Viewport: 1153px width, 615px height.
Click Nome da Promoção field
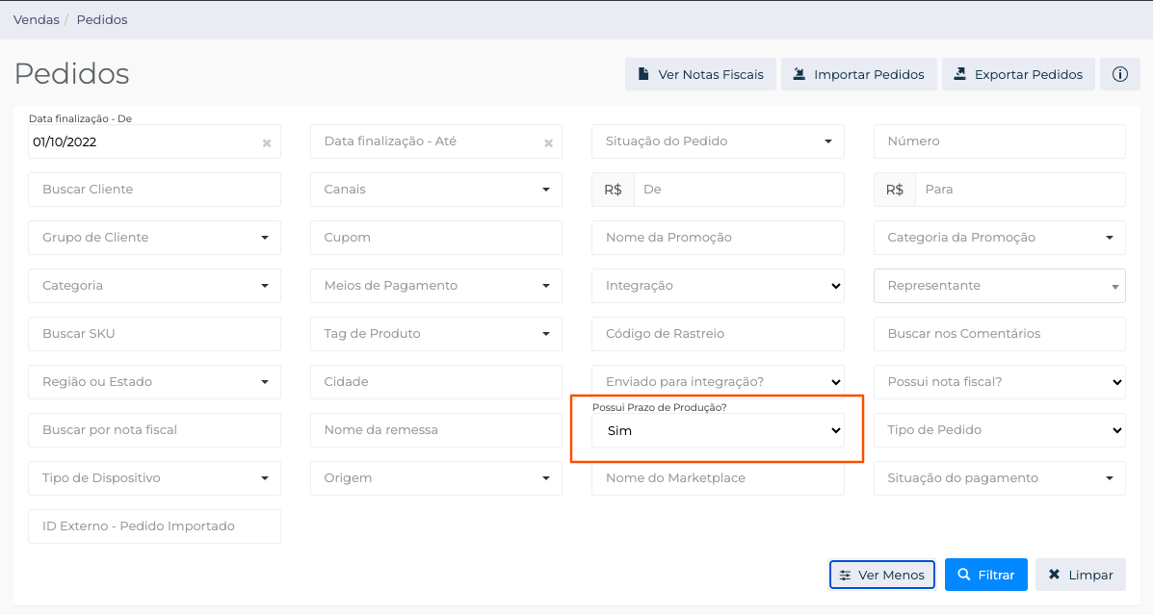(718, 238)
